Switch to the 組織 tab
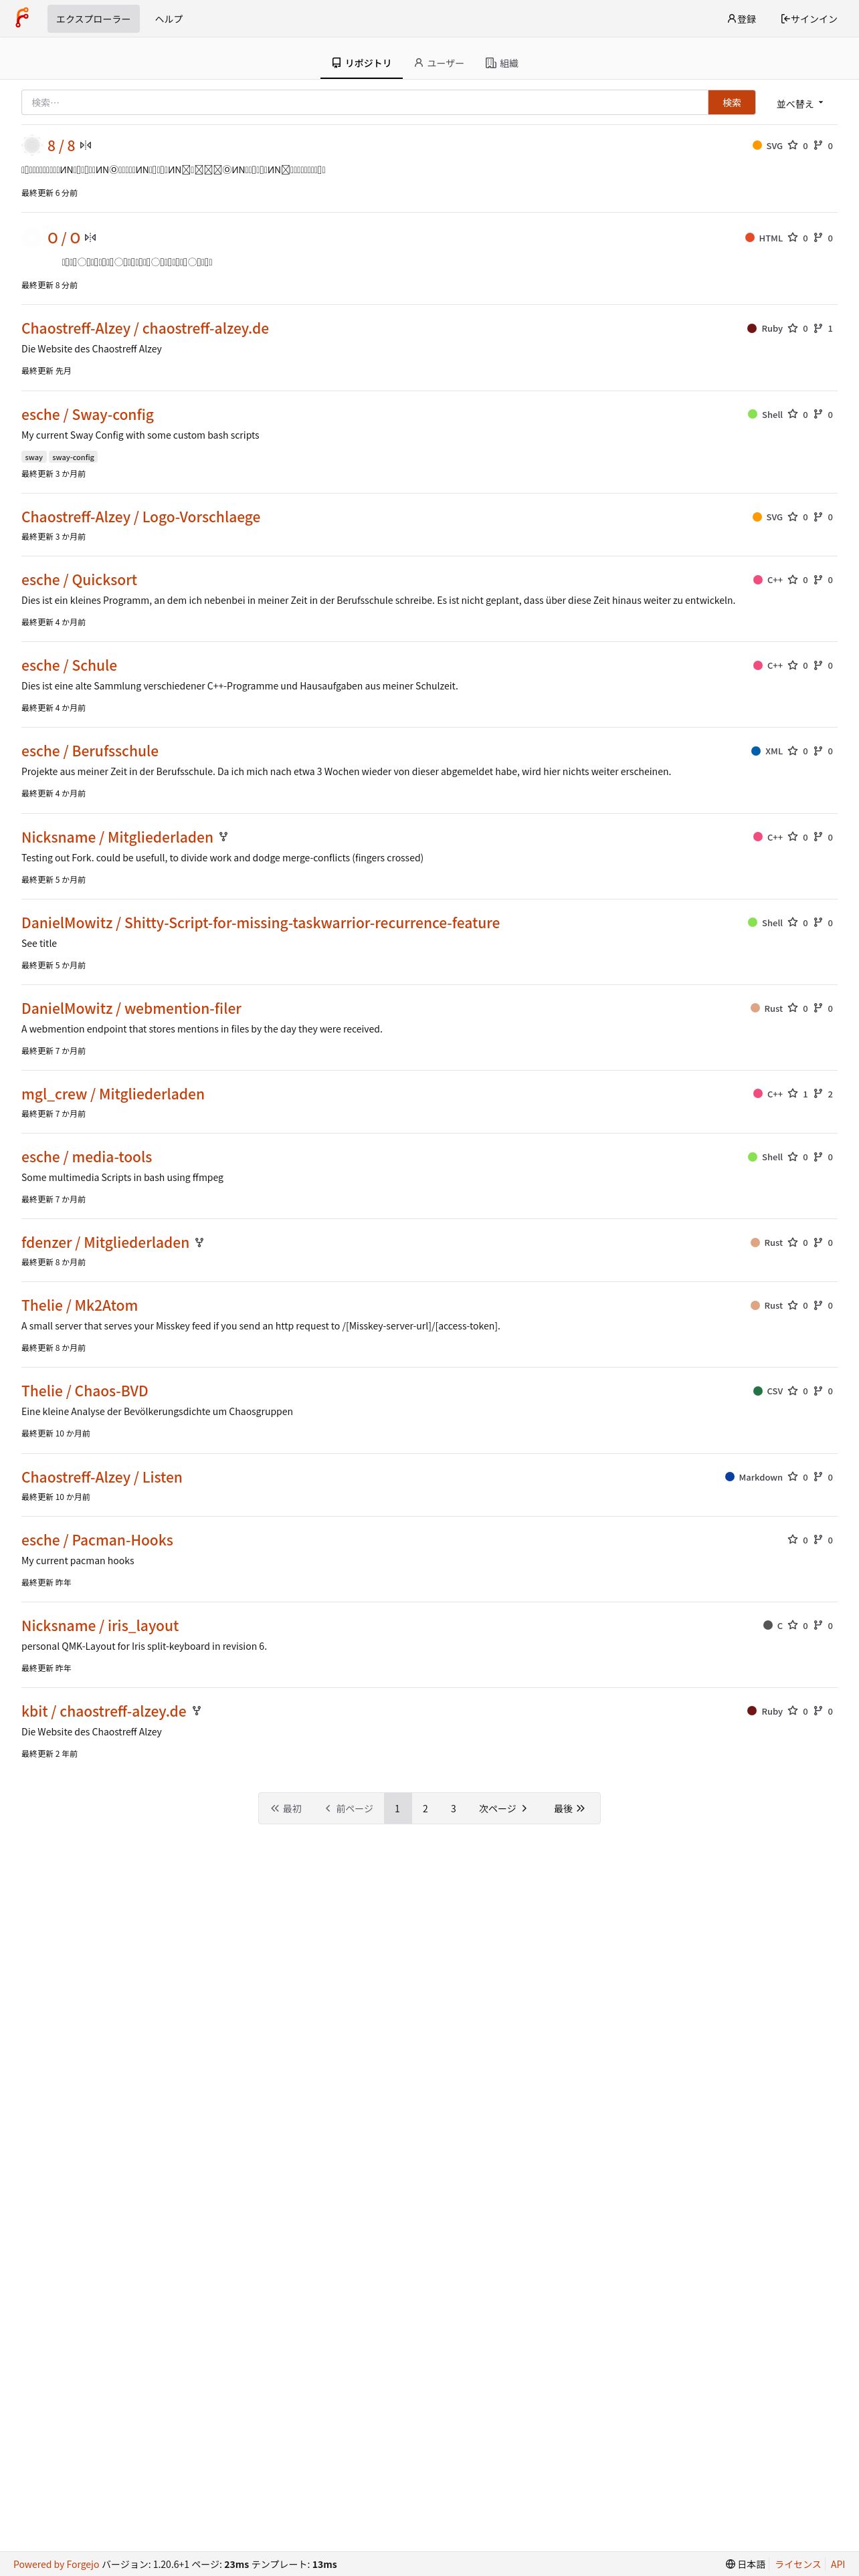 502,63
